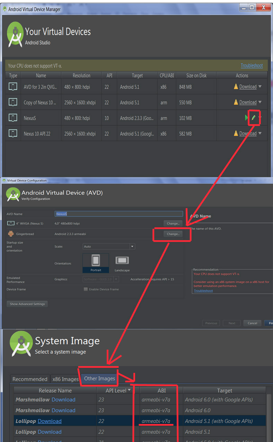Click Change button for 4" WVGA device
Viewport: 273px width, 442px height.
click(173, 224)
